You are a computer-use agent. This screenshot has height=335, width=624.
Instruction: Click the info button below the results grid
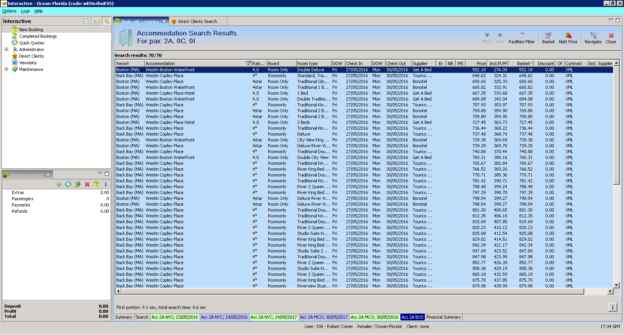tap(612, 307)
